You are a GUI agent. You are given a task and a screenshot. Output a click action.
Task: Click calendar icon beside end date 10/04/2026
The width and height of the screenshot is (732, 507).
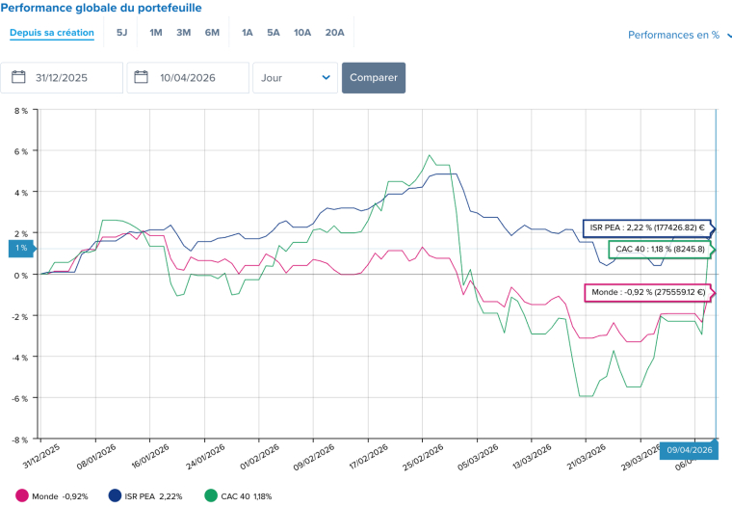tap(144, 78)
